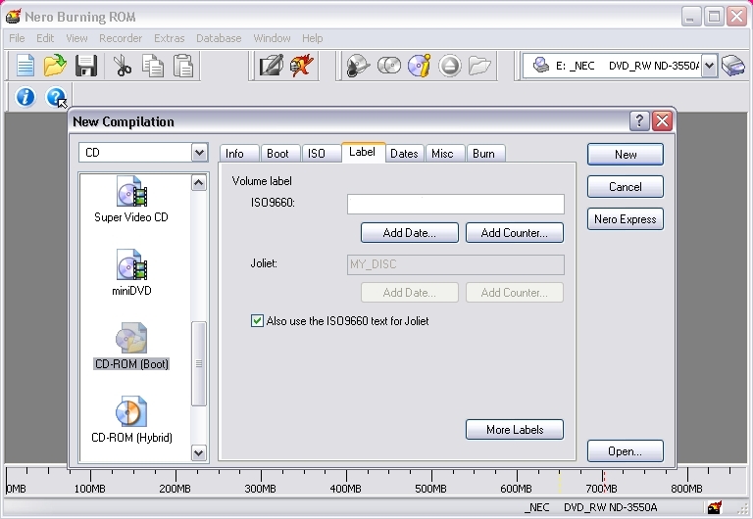Open the Recorder menu

click(x=121, y=38)
